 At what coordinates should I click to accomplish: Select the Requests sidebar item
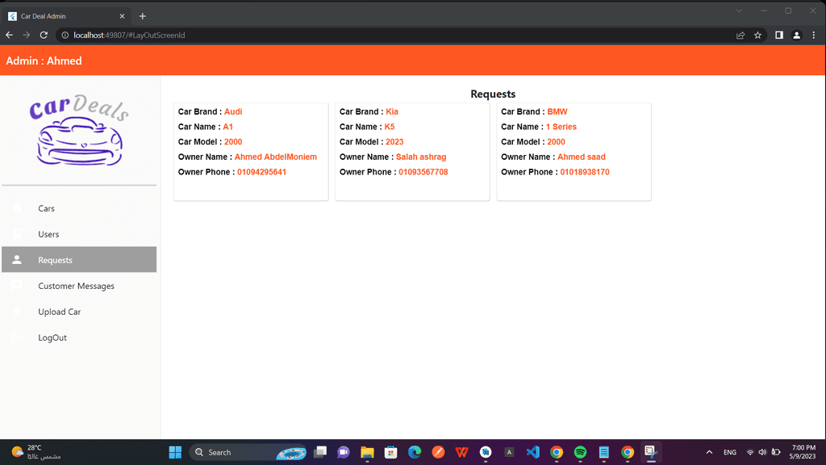tap(79, 260)
